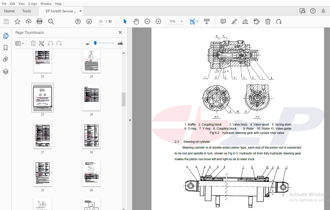Select the page 29 thumbnail

coord(43,173)
